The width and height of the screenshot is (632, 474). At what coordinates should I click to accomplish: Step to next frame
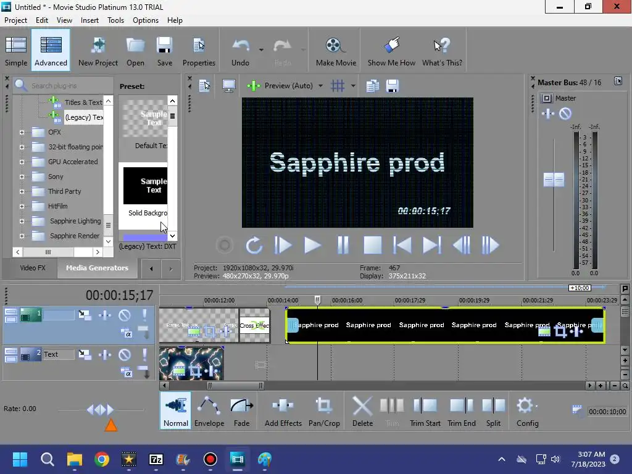[491, 245]
